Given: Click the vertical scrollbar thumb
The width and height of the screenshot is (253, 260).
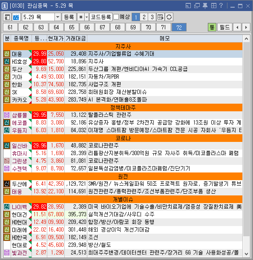Looking at the screenshot, I should point(246,139).
